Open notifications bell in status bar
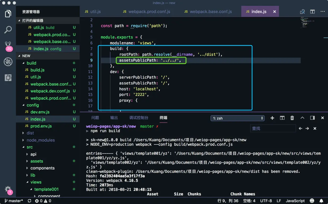Screen dimensions: 328x204 [321, 201]
